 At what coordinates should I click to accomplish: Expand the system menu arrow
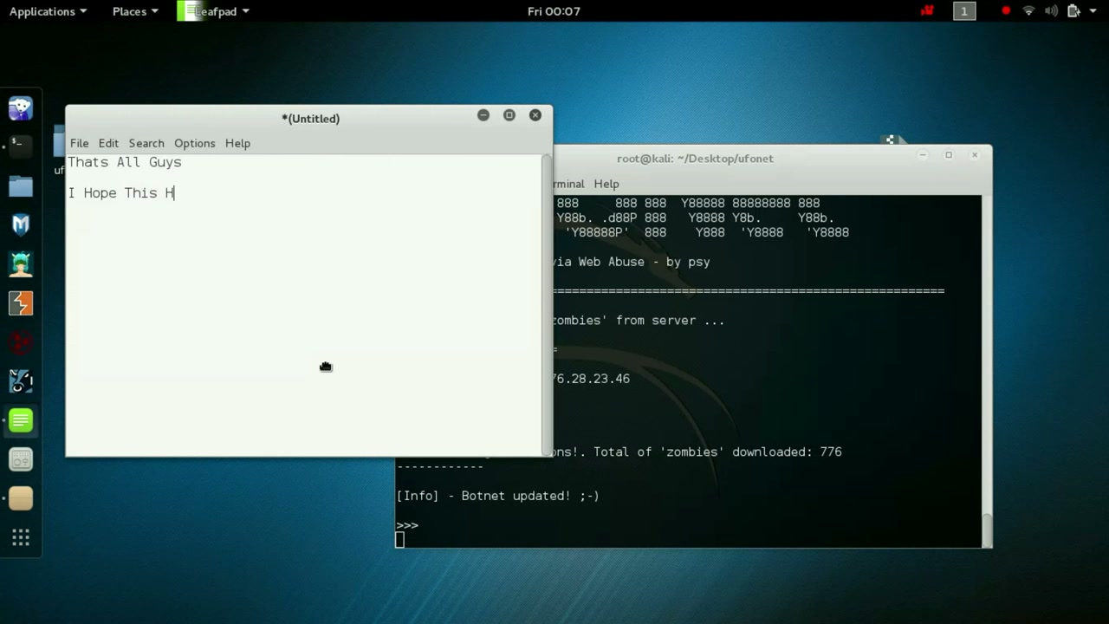click(1091, 11)
